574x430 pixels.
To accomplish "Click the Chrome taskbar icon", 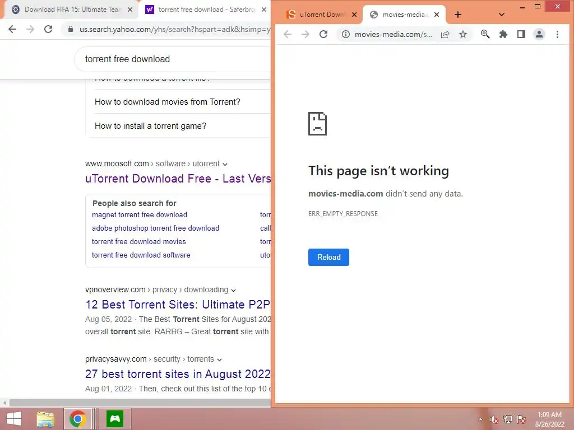I will pyautogui.click(x=77, y=419).
